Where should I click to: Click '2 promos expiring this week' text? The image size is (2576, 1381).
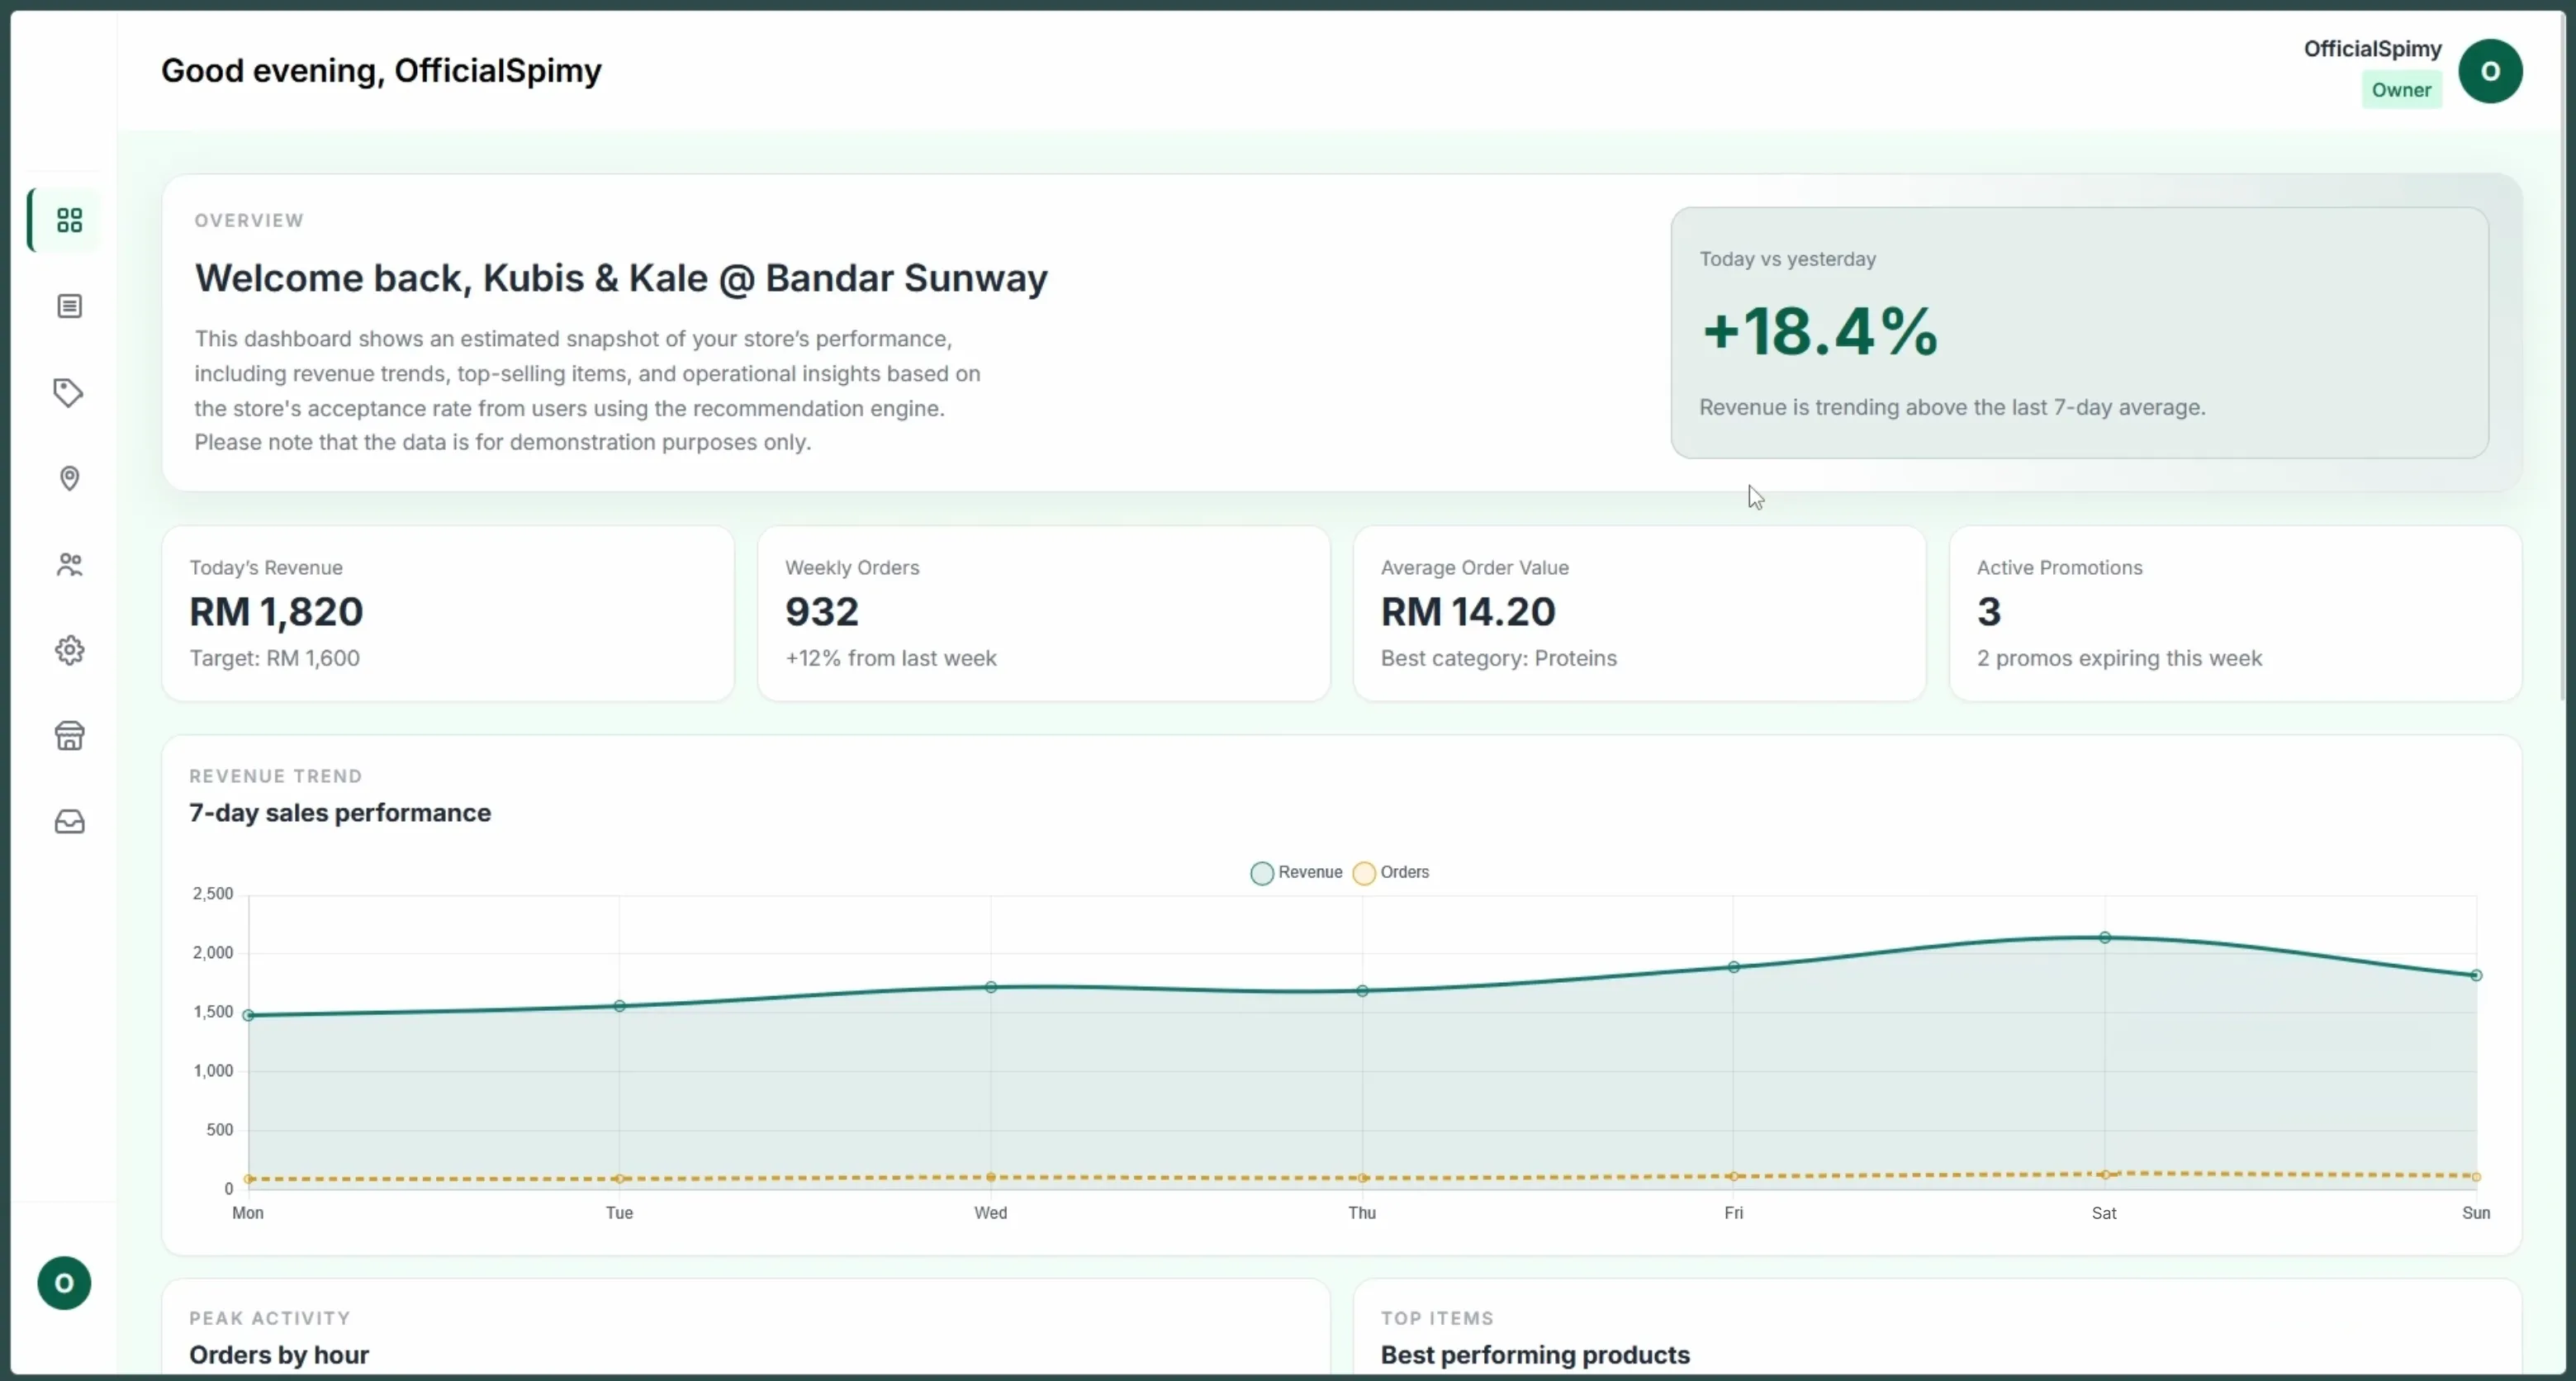(x=2119, y=658)
